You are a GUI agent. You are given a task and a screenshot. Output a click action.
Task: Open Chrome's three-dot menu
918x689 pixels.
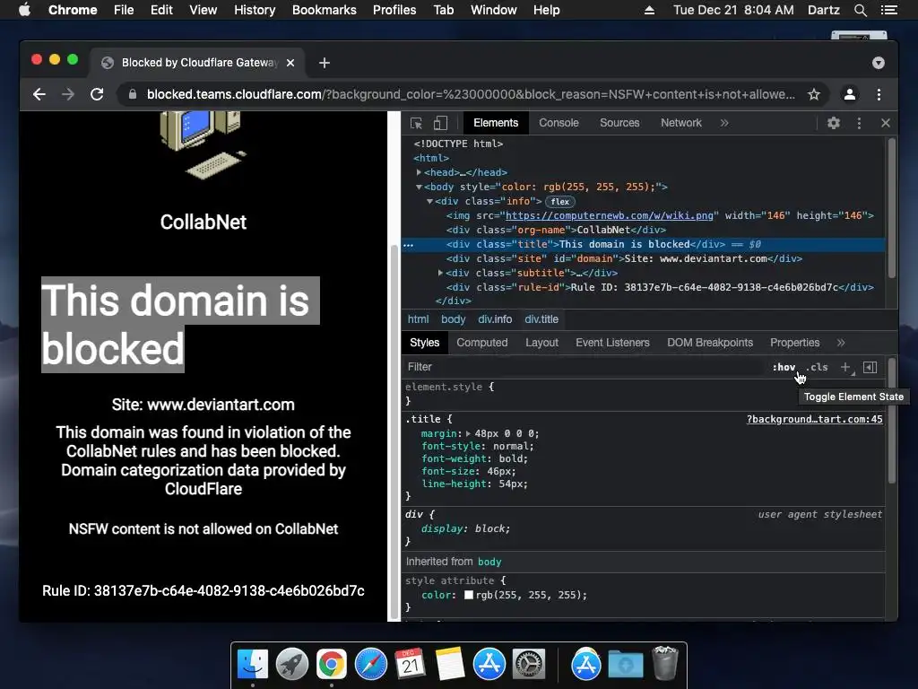[x=879, y=94]
